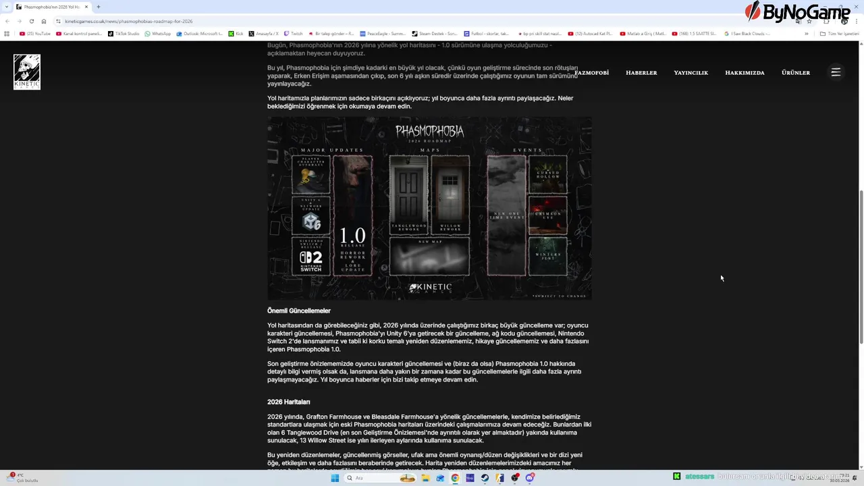Screen dimensions: 864x486
Task: Open browser home page icon
Action: (43, 21)
